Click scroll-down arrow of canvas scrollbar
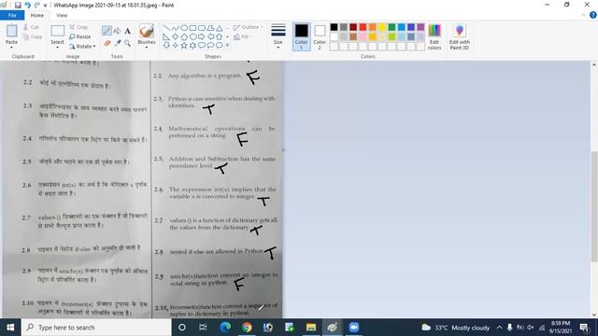 click(x=594, y=315)
